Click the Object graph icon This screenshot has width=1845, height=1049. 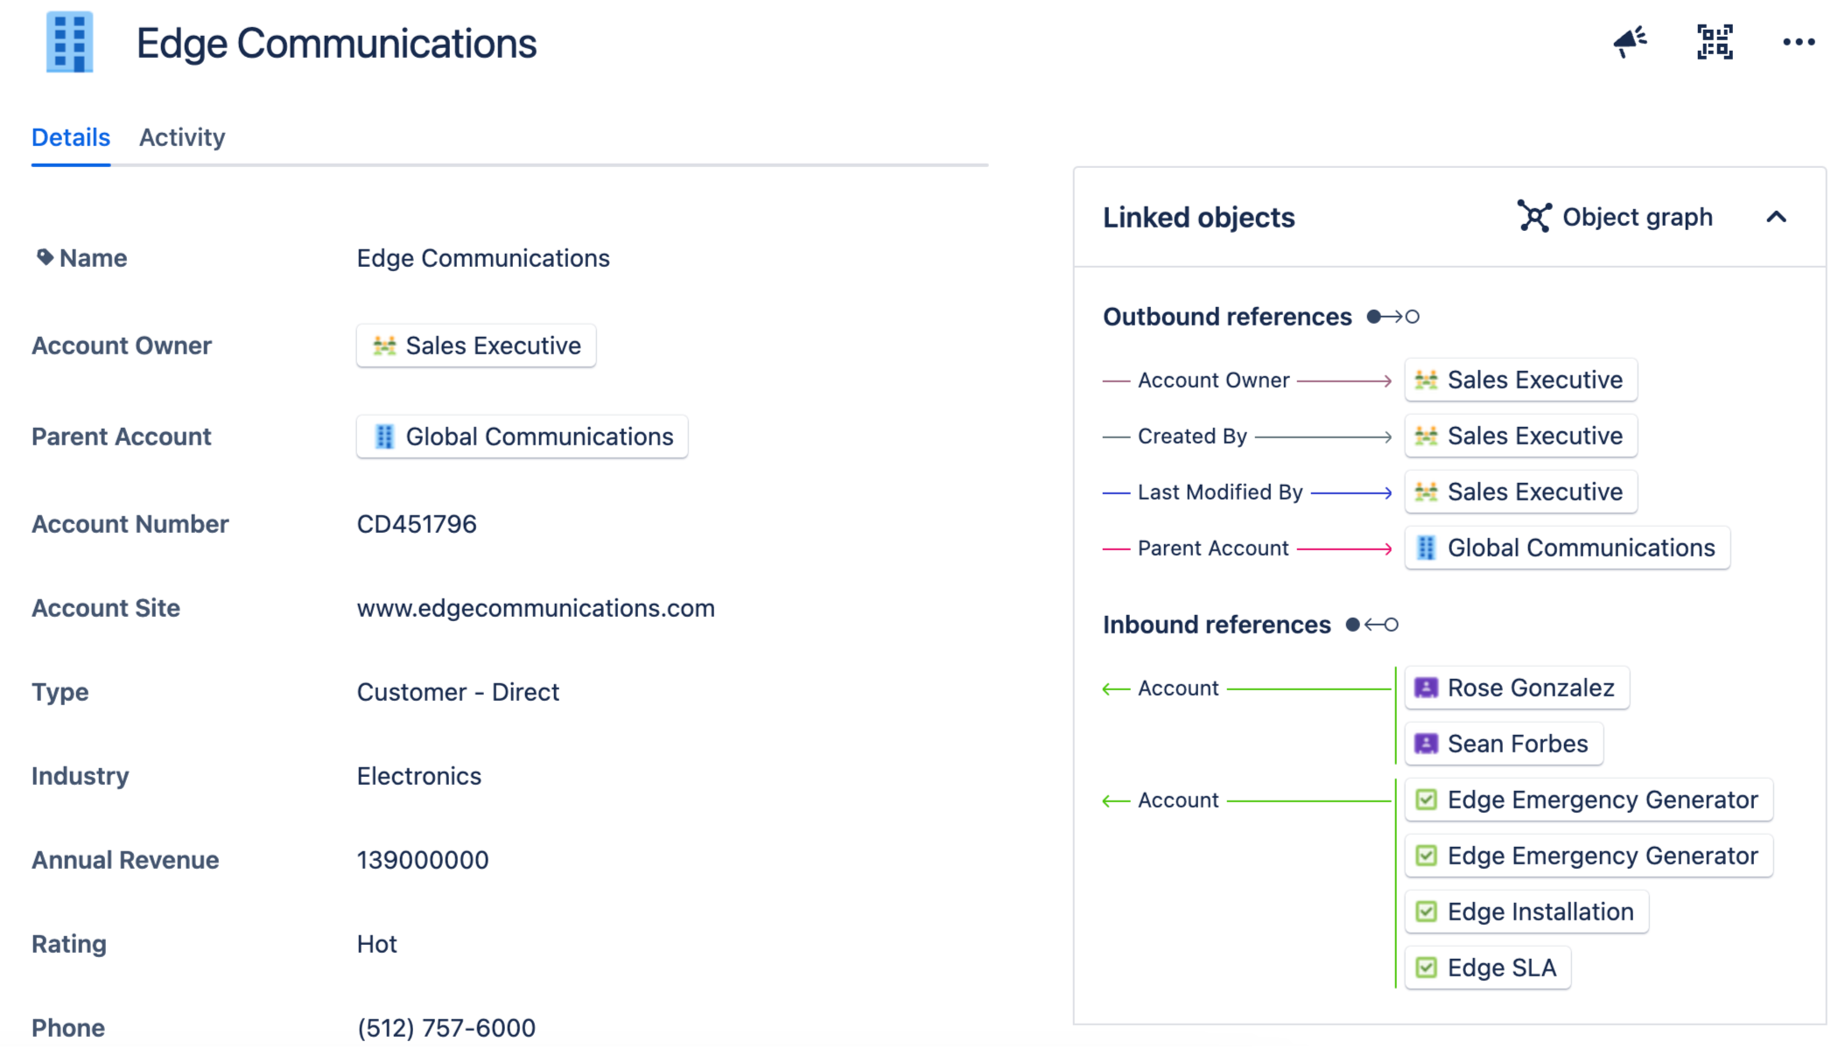click(1533, 216)
